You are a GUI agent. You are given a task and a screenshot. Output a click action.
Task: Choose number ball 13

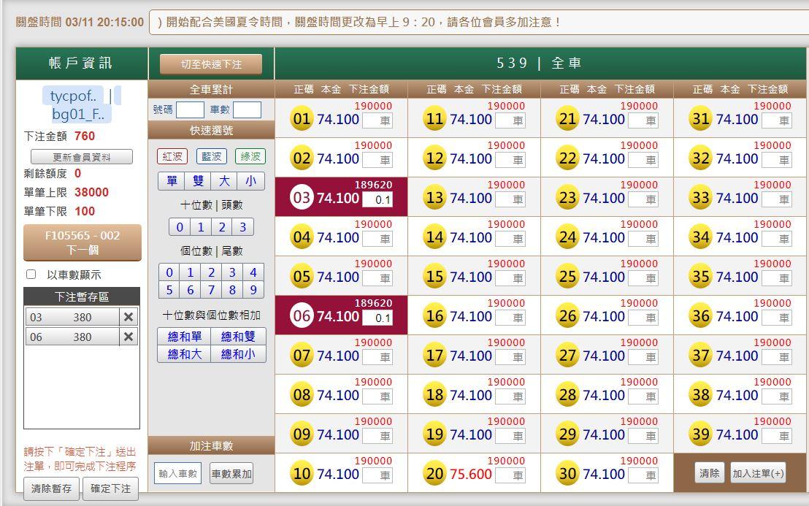point(435,198)
